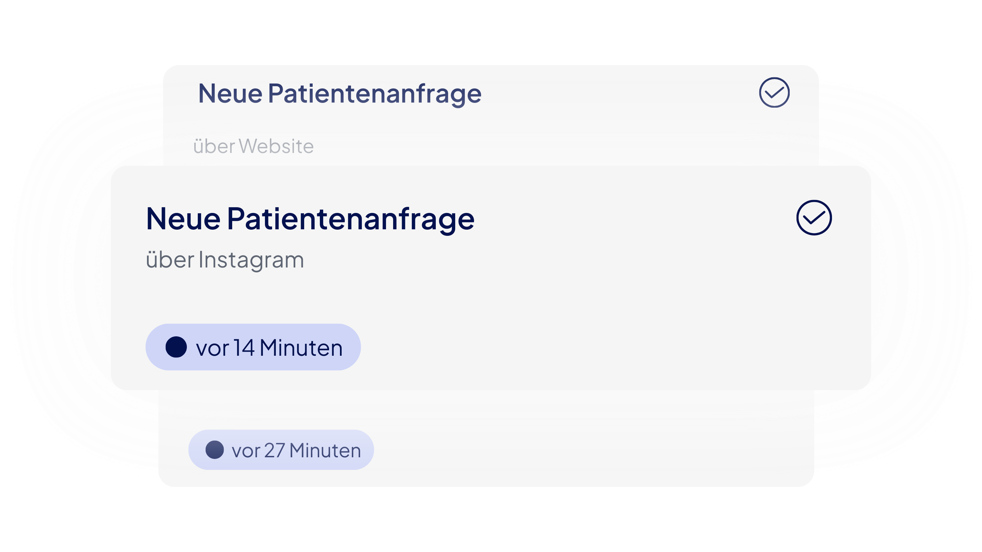Mark Instagram patient request as done
The width and height of the screenshot is (982, 552).
pos(814,217)
